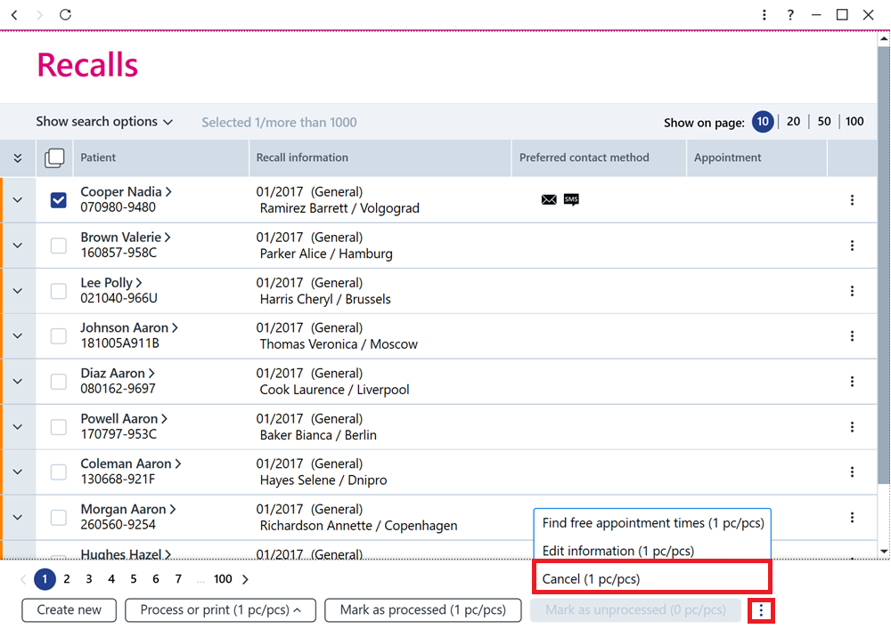Uncheck the Cooper Nadia checkbox
The width and height of the screenshot is (891, 629).
59,199
